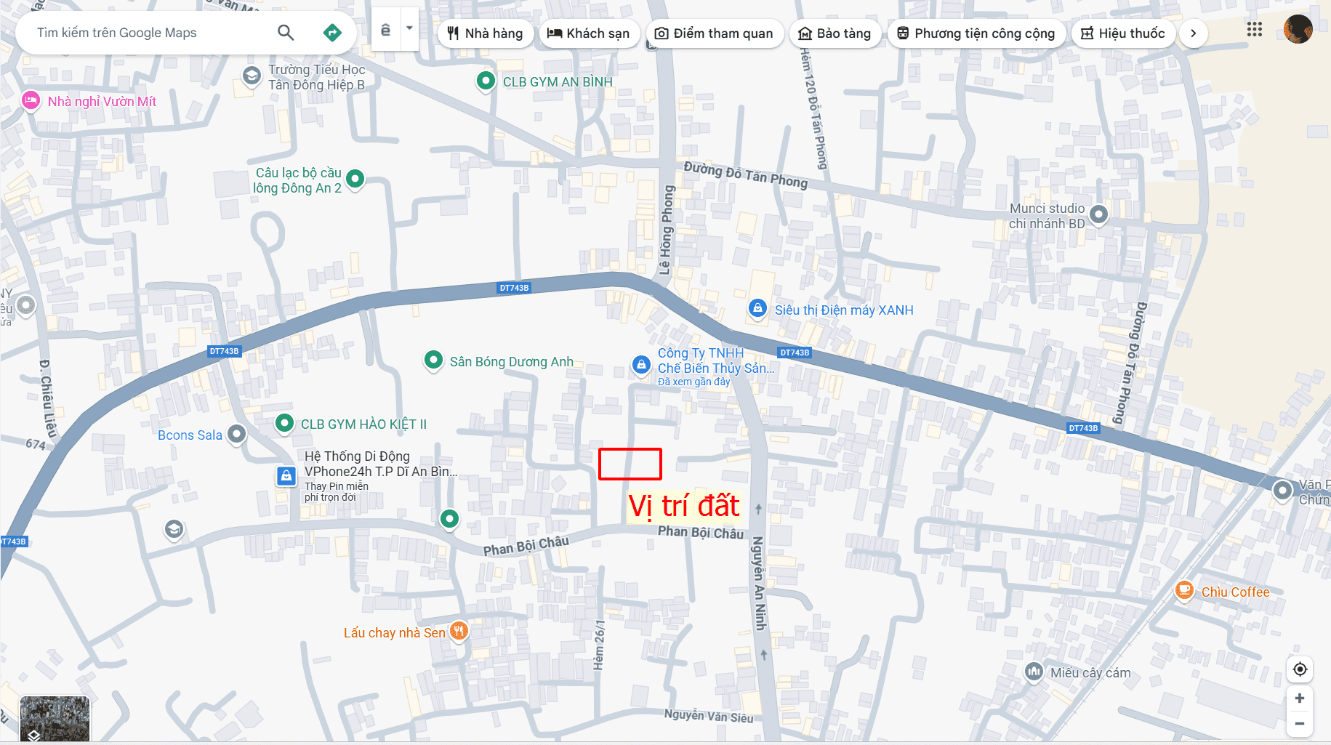Open Lẩu chay nhà Sen restaurant pin
Screen dimensions: 1331x745
(x=458, y=631)
